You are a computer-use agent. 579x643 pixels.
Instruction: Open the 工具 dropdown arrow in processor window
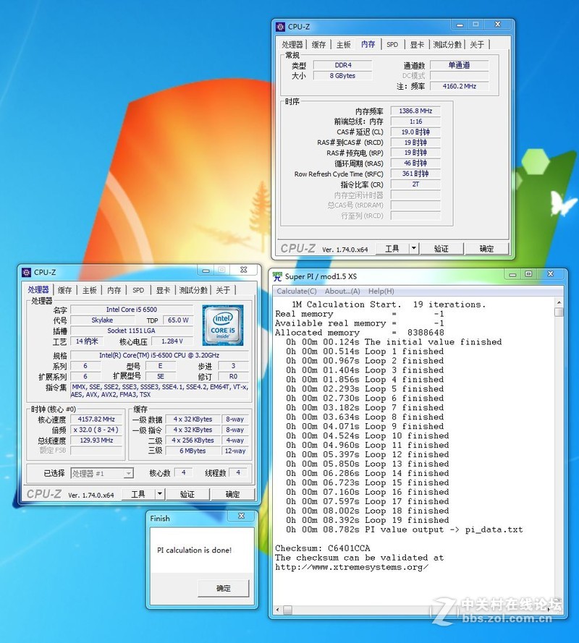160,494
